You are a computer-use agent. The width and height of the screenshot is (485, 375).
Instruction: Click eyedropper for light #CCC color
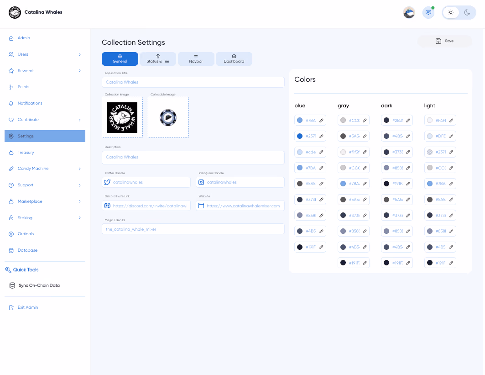pos(451,168)
